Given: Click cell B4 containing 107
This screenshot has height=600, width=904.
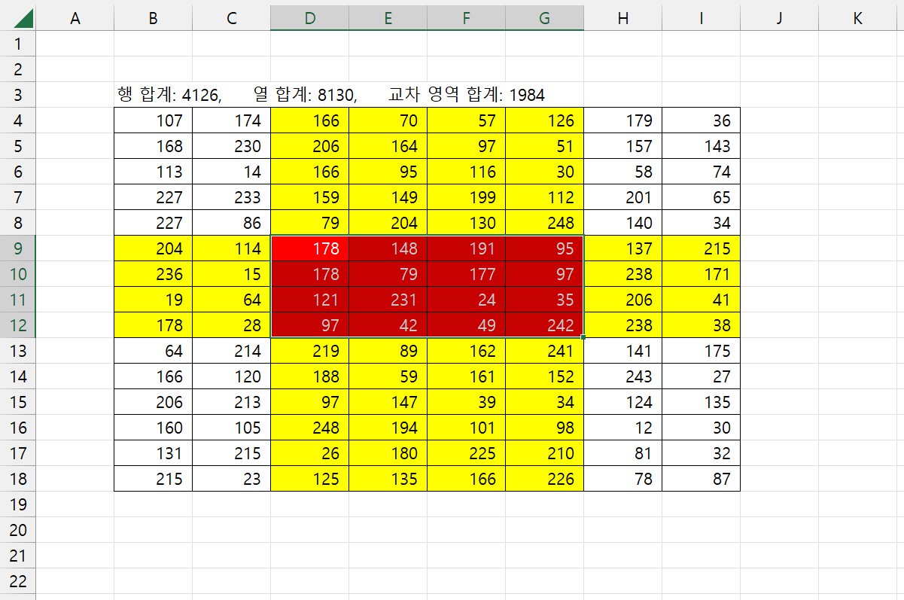Looking at the screenshot, I should pos(153,120).
